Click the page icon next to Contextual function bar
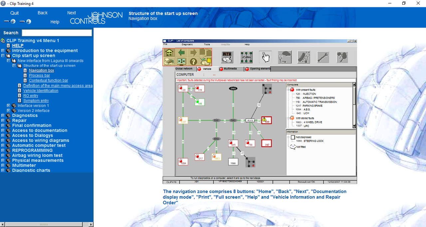The width and height of the screenshot is (426, 227). (x=26, y=80)
